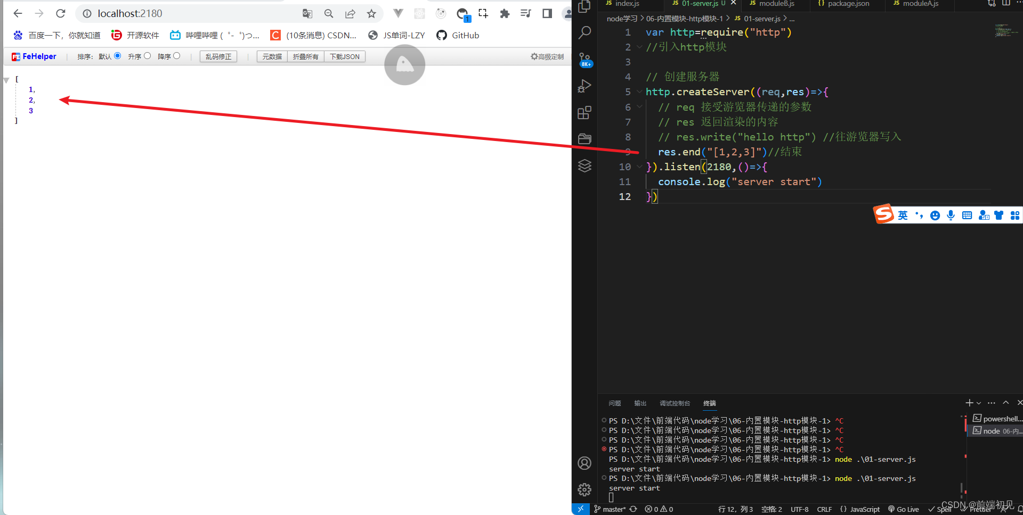Go back in the browser
Image resolution: width=1023 pixels, height=515 pixels.
tap(18, 14)
